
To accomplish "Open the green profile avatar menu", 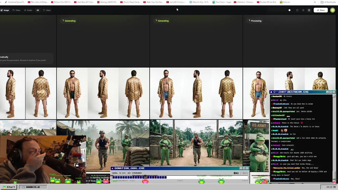I will (332, 10).
